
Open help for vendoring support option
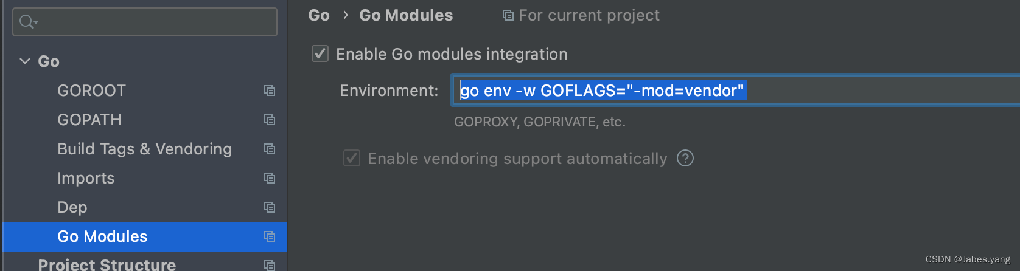(685, 159)
